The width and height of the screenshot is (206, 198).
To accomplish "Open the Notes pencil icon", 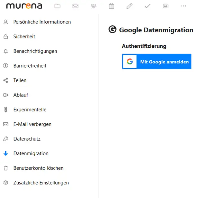I will [x=129, y=6].
